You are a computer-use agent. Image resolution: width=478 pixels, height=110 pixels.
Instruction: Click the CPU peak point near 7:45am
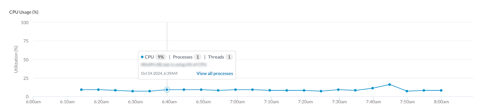click(390, 85)
